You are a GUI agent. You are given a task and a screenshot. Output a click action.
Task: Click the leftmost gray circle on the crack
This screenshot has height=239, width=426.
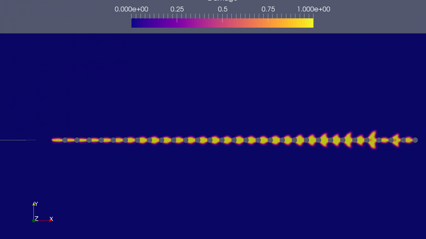pos(65,140)
